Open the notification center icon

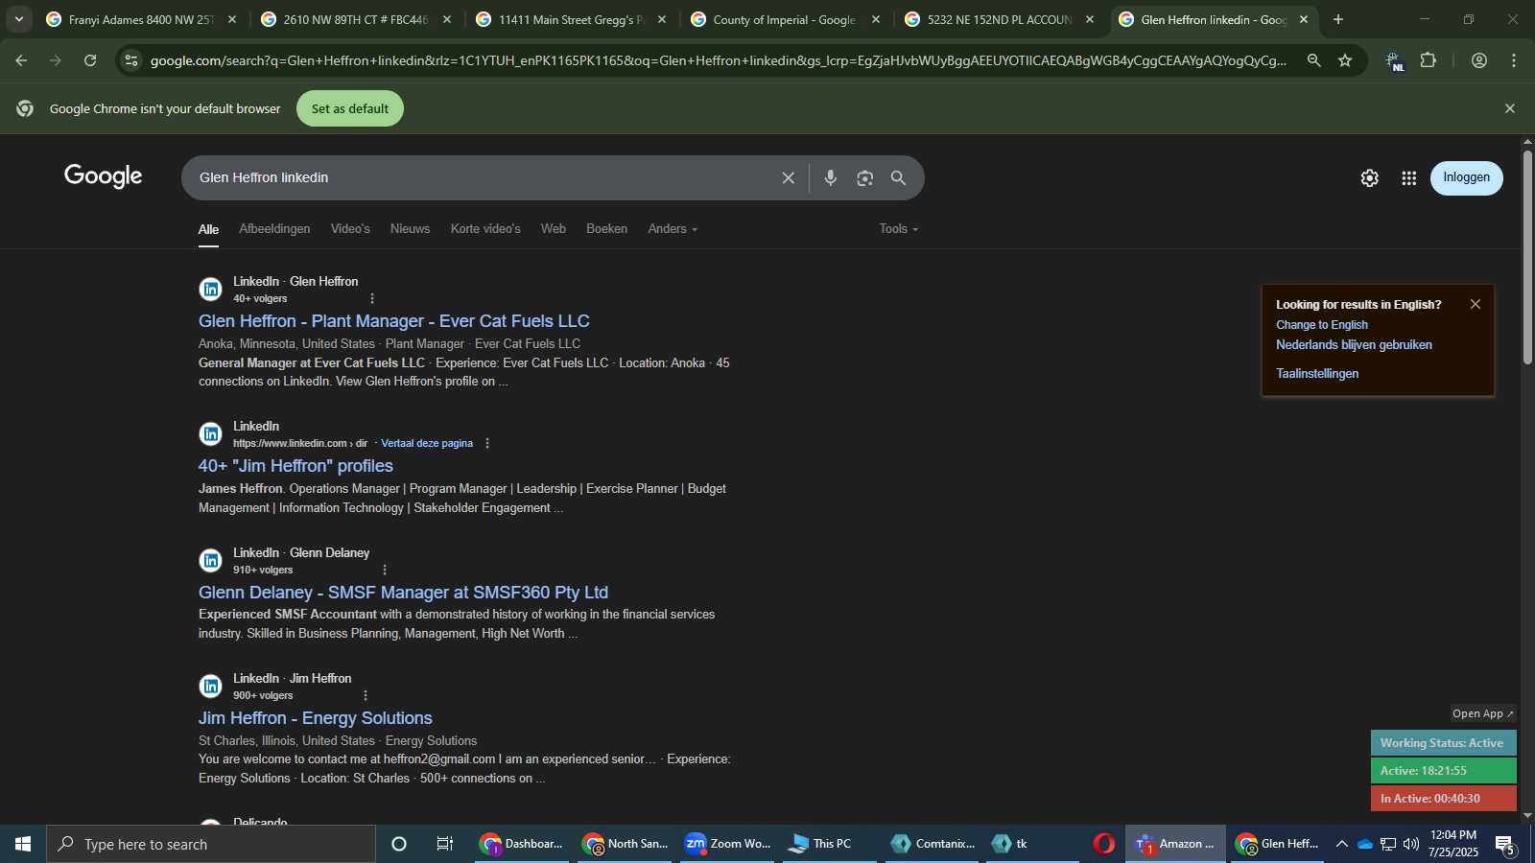[1504, 845]
